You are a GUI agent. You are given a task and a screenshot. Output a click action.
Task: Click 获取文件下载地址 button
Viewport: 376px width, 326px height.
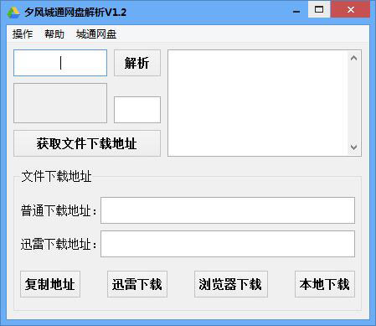point(87,143)
